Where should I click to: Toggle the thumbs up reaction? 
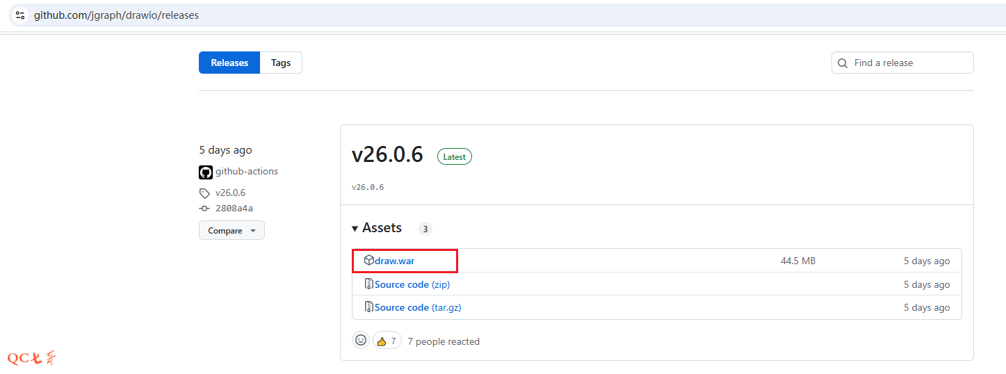387,341
